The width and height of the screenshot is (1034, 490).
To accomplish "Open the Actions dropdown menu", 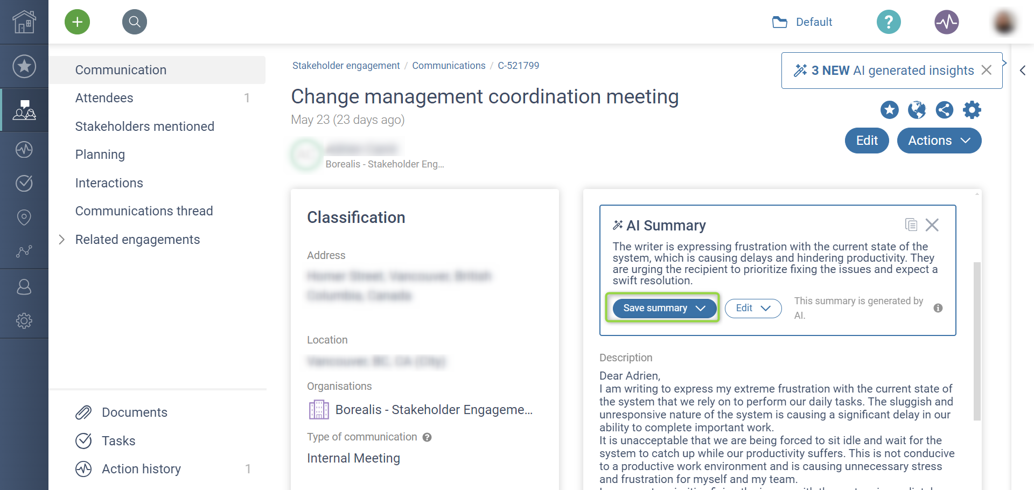I will [939, 141].
